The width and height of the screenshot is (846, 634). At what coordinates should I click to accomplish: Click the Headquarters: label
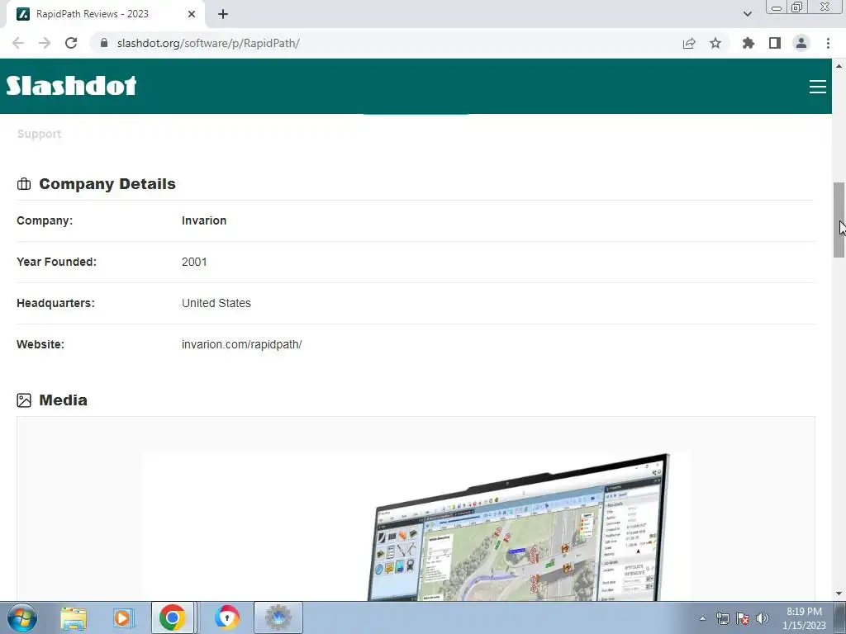click(55, 303)
